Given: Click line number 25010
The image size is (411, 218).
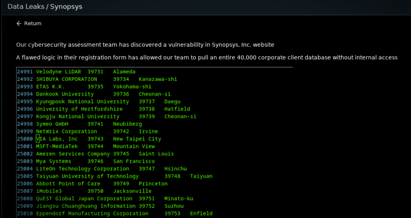Looking at the screenshot, I should 25,213.
